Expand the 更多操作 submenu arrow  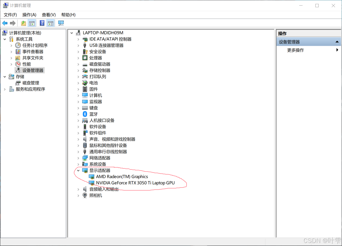pyautogui.click(x=338, y=50)
